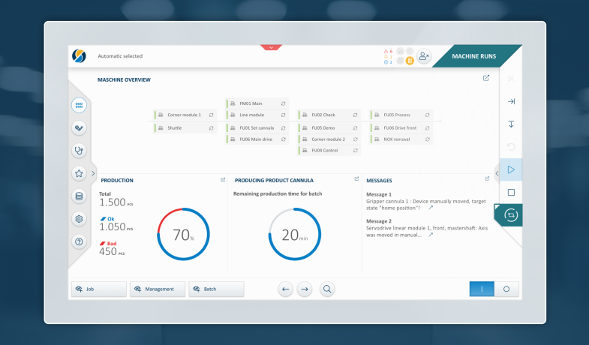
Task: Open Message 1 details arrow link
Action: (431, 207)
